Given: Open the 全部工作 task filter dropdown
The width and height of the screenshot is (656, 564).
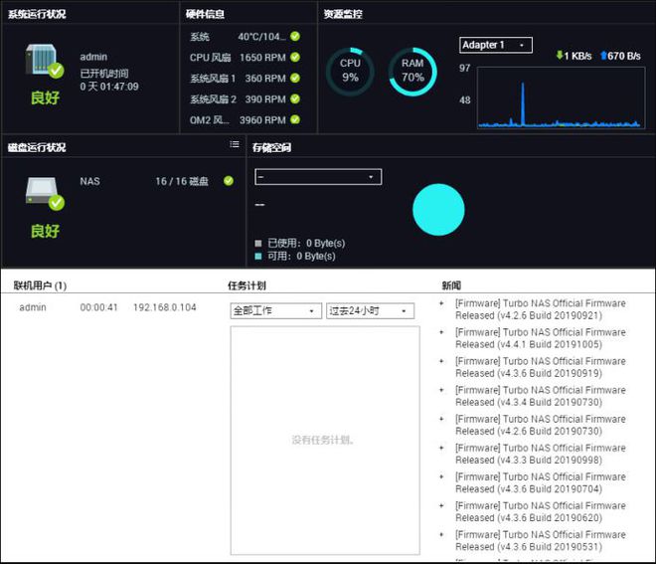Looking at the screenshot, I should (x=275, y=310).
